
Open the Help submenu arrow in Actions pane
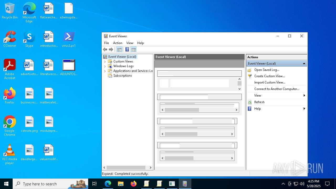pos(304,109)
